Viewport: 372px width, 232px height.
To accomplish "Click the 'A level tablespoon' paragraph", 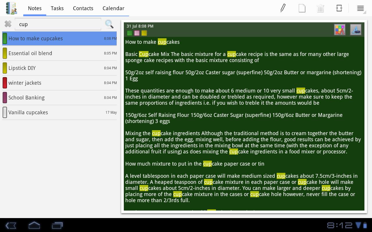I will 241,188.
